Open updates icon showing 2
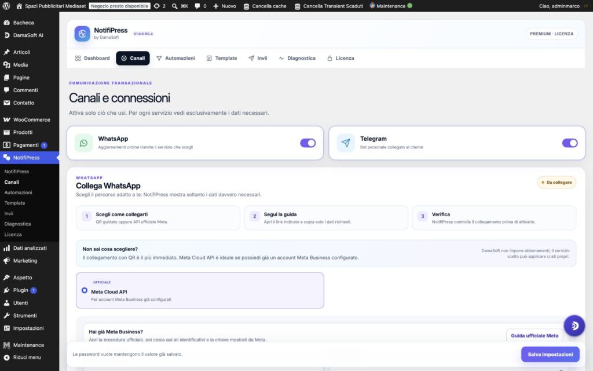 (x=160, y=6)
